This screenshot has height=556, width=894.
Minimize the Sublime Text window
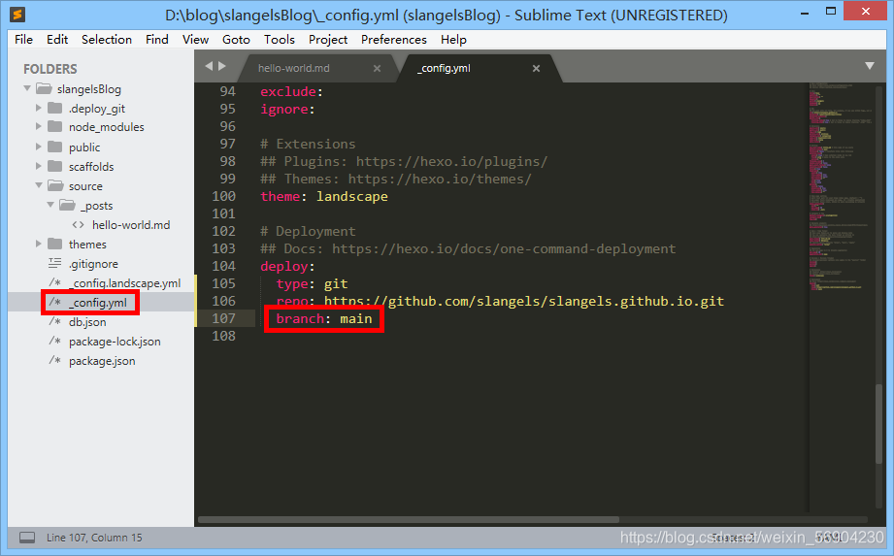(x=805, y=12)
